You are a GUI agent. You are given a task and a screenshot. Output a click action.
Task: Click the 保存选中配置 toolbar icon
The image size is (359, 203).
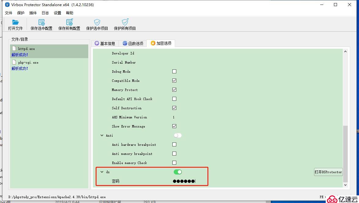(42, 22)
